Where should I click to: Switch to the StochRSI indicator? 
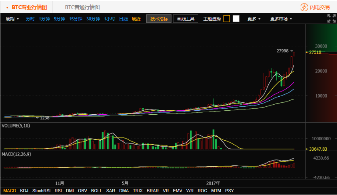[42, 191]
